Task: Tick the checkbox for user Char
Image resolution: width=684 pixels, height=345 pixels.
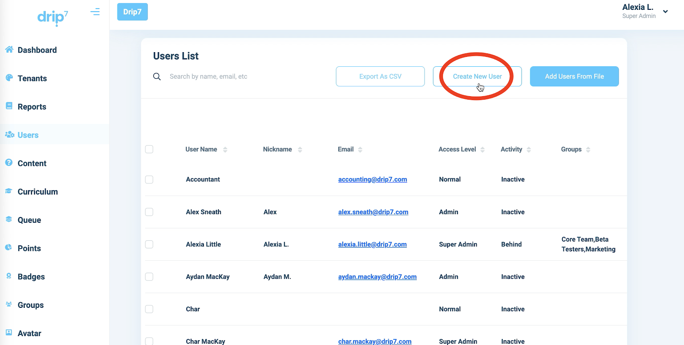Action: click(x=149, y=309)
